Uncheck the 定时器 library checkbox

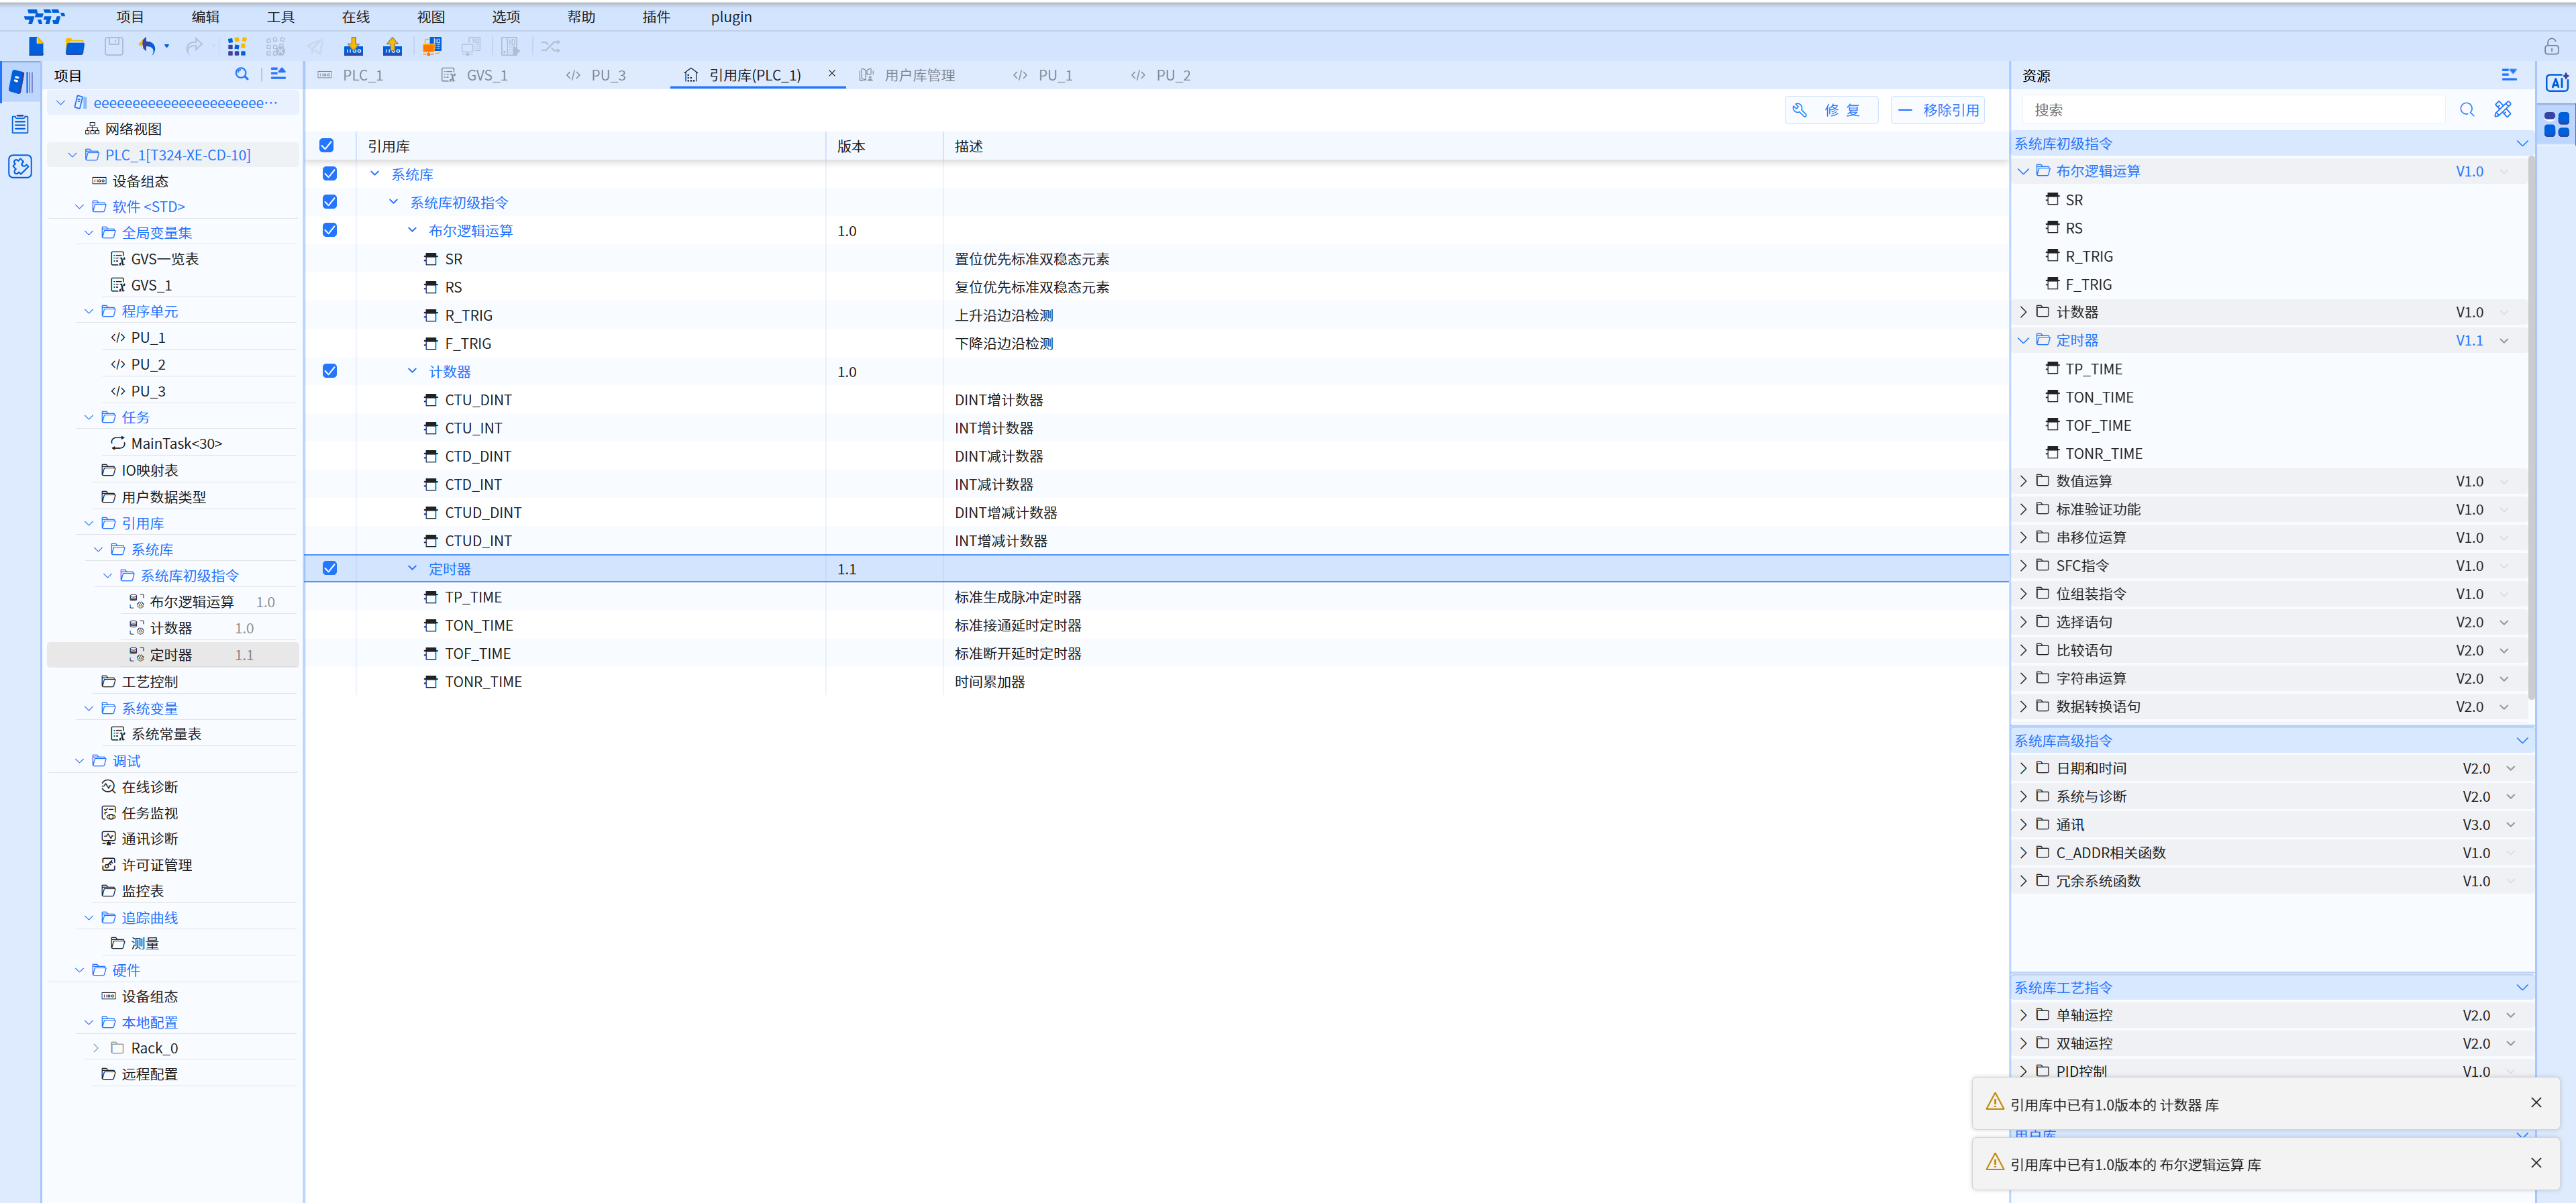[330, 568]
